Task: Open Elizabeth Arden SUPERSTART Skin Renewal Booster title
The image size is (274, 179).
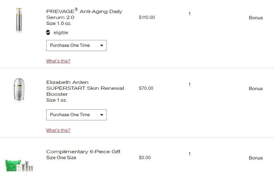Action: coord(85,88)
